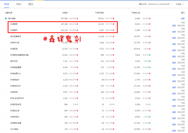Open 商品效果 for the 12,530 visitors row
The height and width of the screenshot is (133, 188).
coord(181,50)
